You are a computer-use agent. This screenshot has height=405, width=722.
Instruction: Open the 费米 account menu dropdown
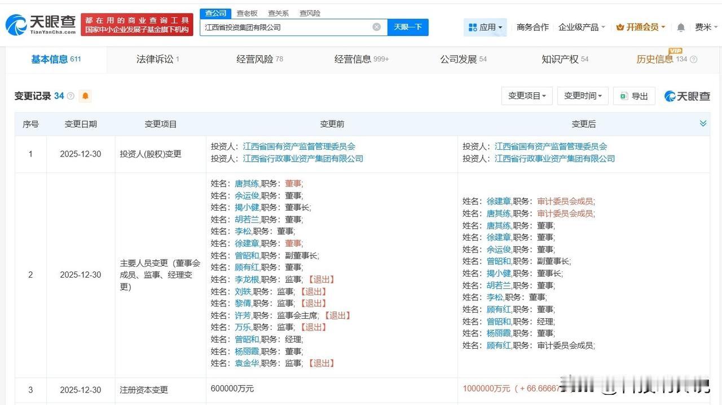coord(706,26)
